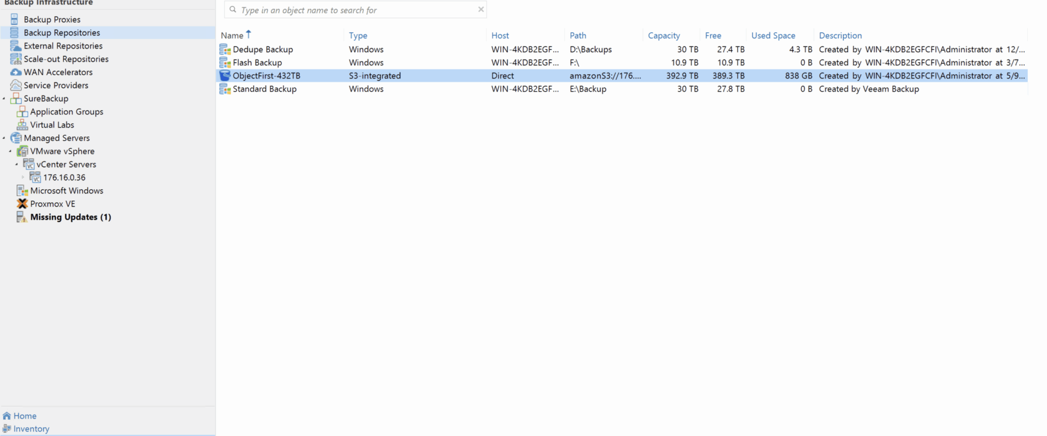This screenshot has width=1047, height=436.
Task: Click the Missing Updates icon
Action: pyautogui.click(x=22, y=217)
